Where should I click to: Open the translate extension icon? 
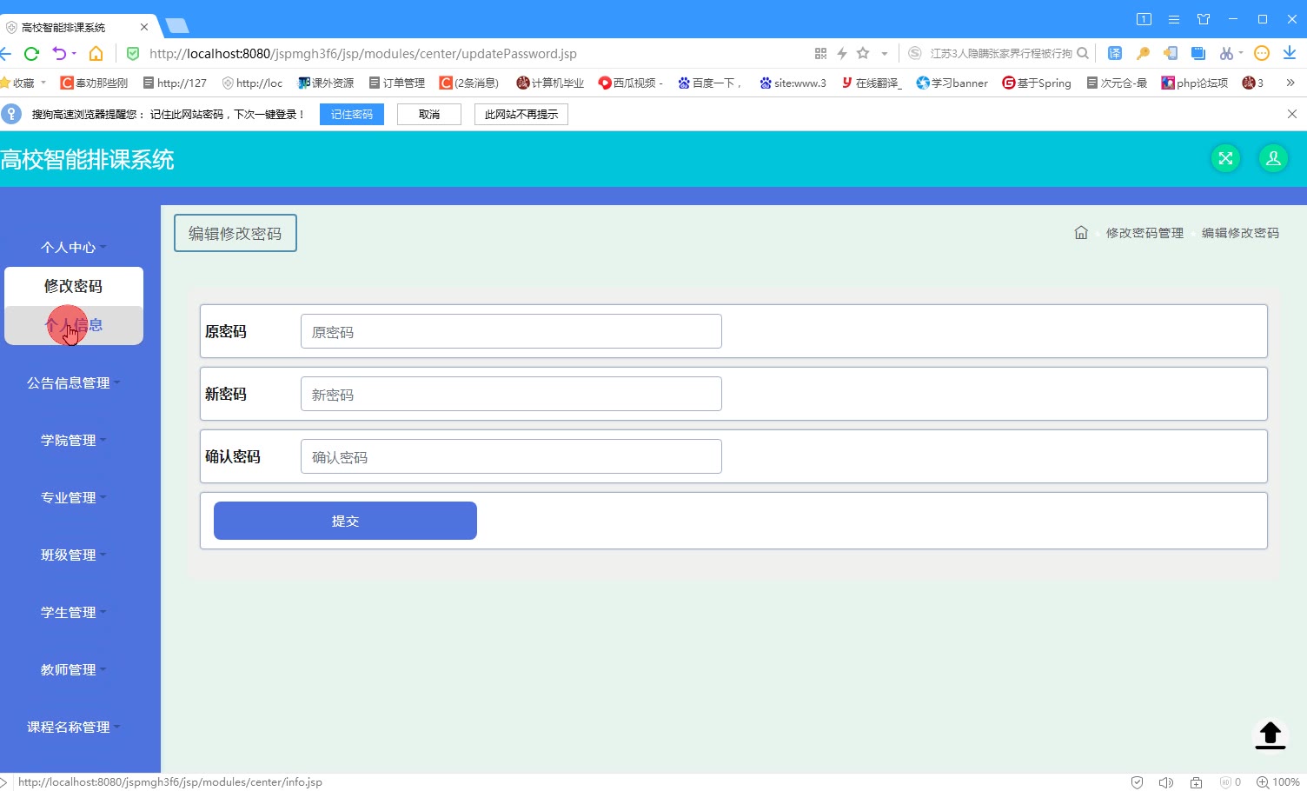tap(1115, 54)
